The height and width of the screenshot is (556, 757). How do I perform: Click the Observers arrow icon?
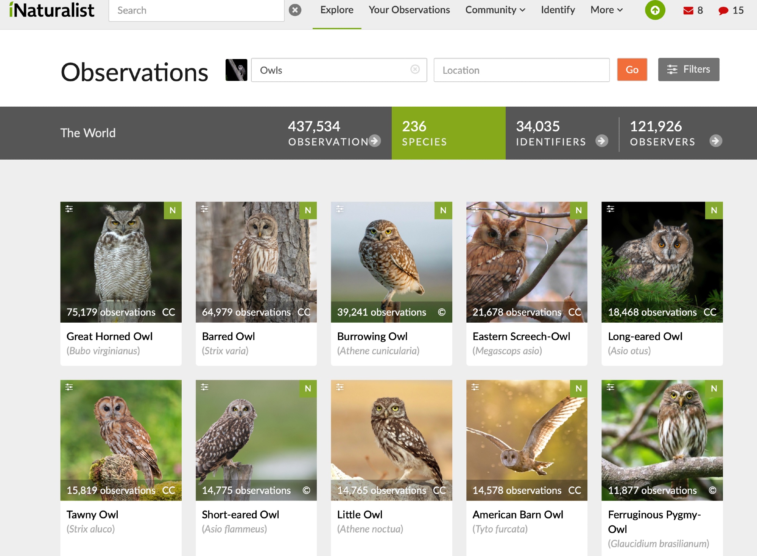point(715,141)
